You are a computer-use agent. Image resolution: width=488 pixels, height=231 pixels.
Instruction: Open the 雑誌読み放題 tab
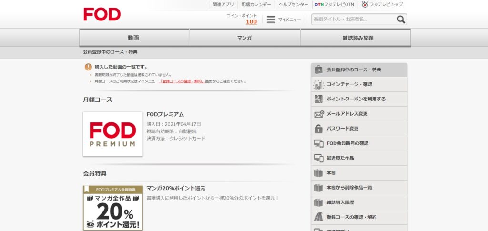click(356, 38)
